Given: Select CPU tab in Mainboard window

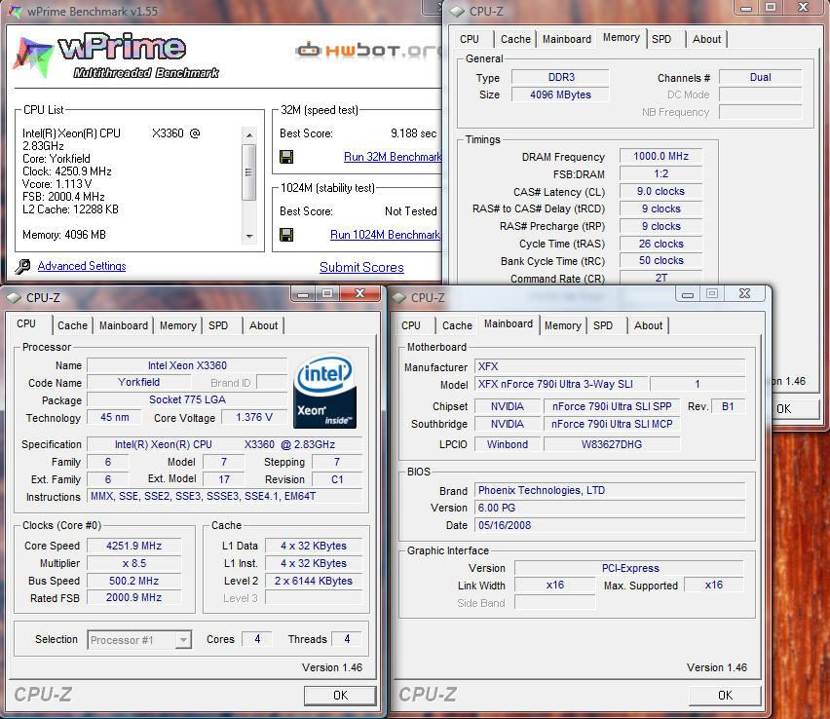Looking at the screenshot, I should [x=411, y=325].
